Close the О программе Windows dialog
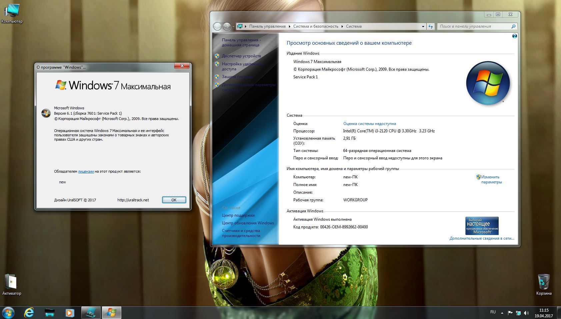Image resolution: width=561 pixels, height=319 pixels. tap(182, 66)
